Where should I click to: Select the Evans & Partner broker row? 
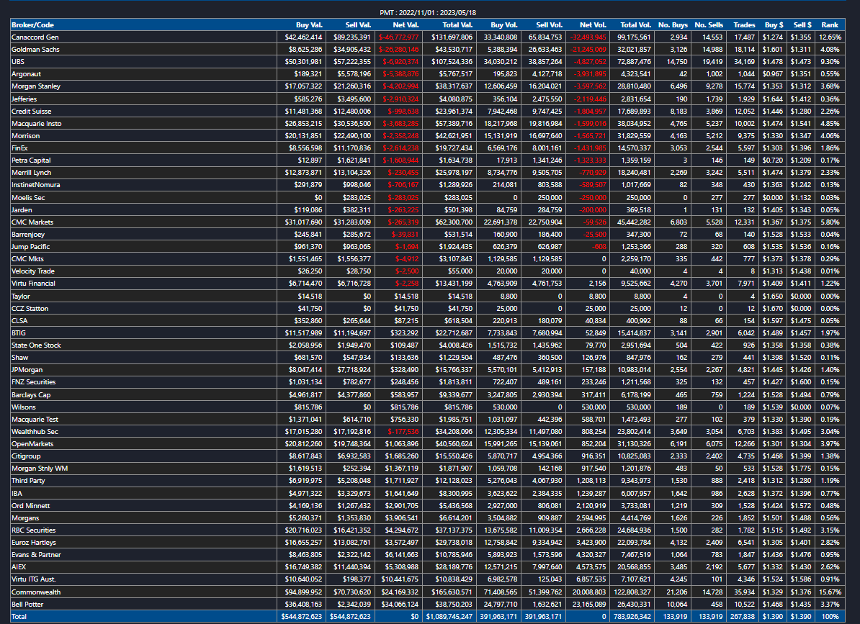[428, 555]
